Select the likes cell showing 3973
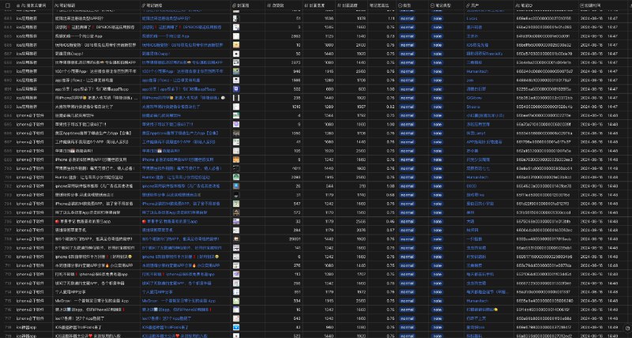This screenshot has width=632, height=338. [x=283, y=62]
